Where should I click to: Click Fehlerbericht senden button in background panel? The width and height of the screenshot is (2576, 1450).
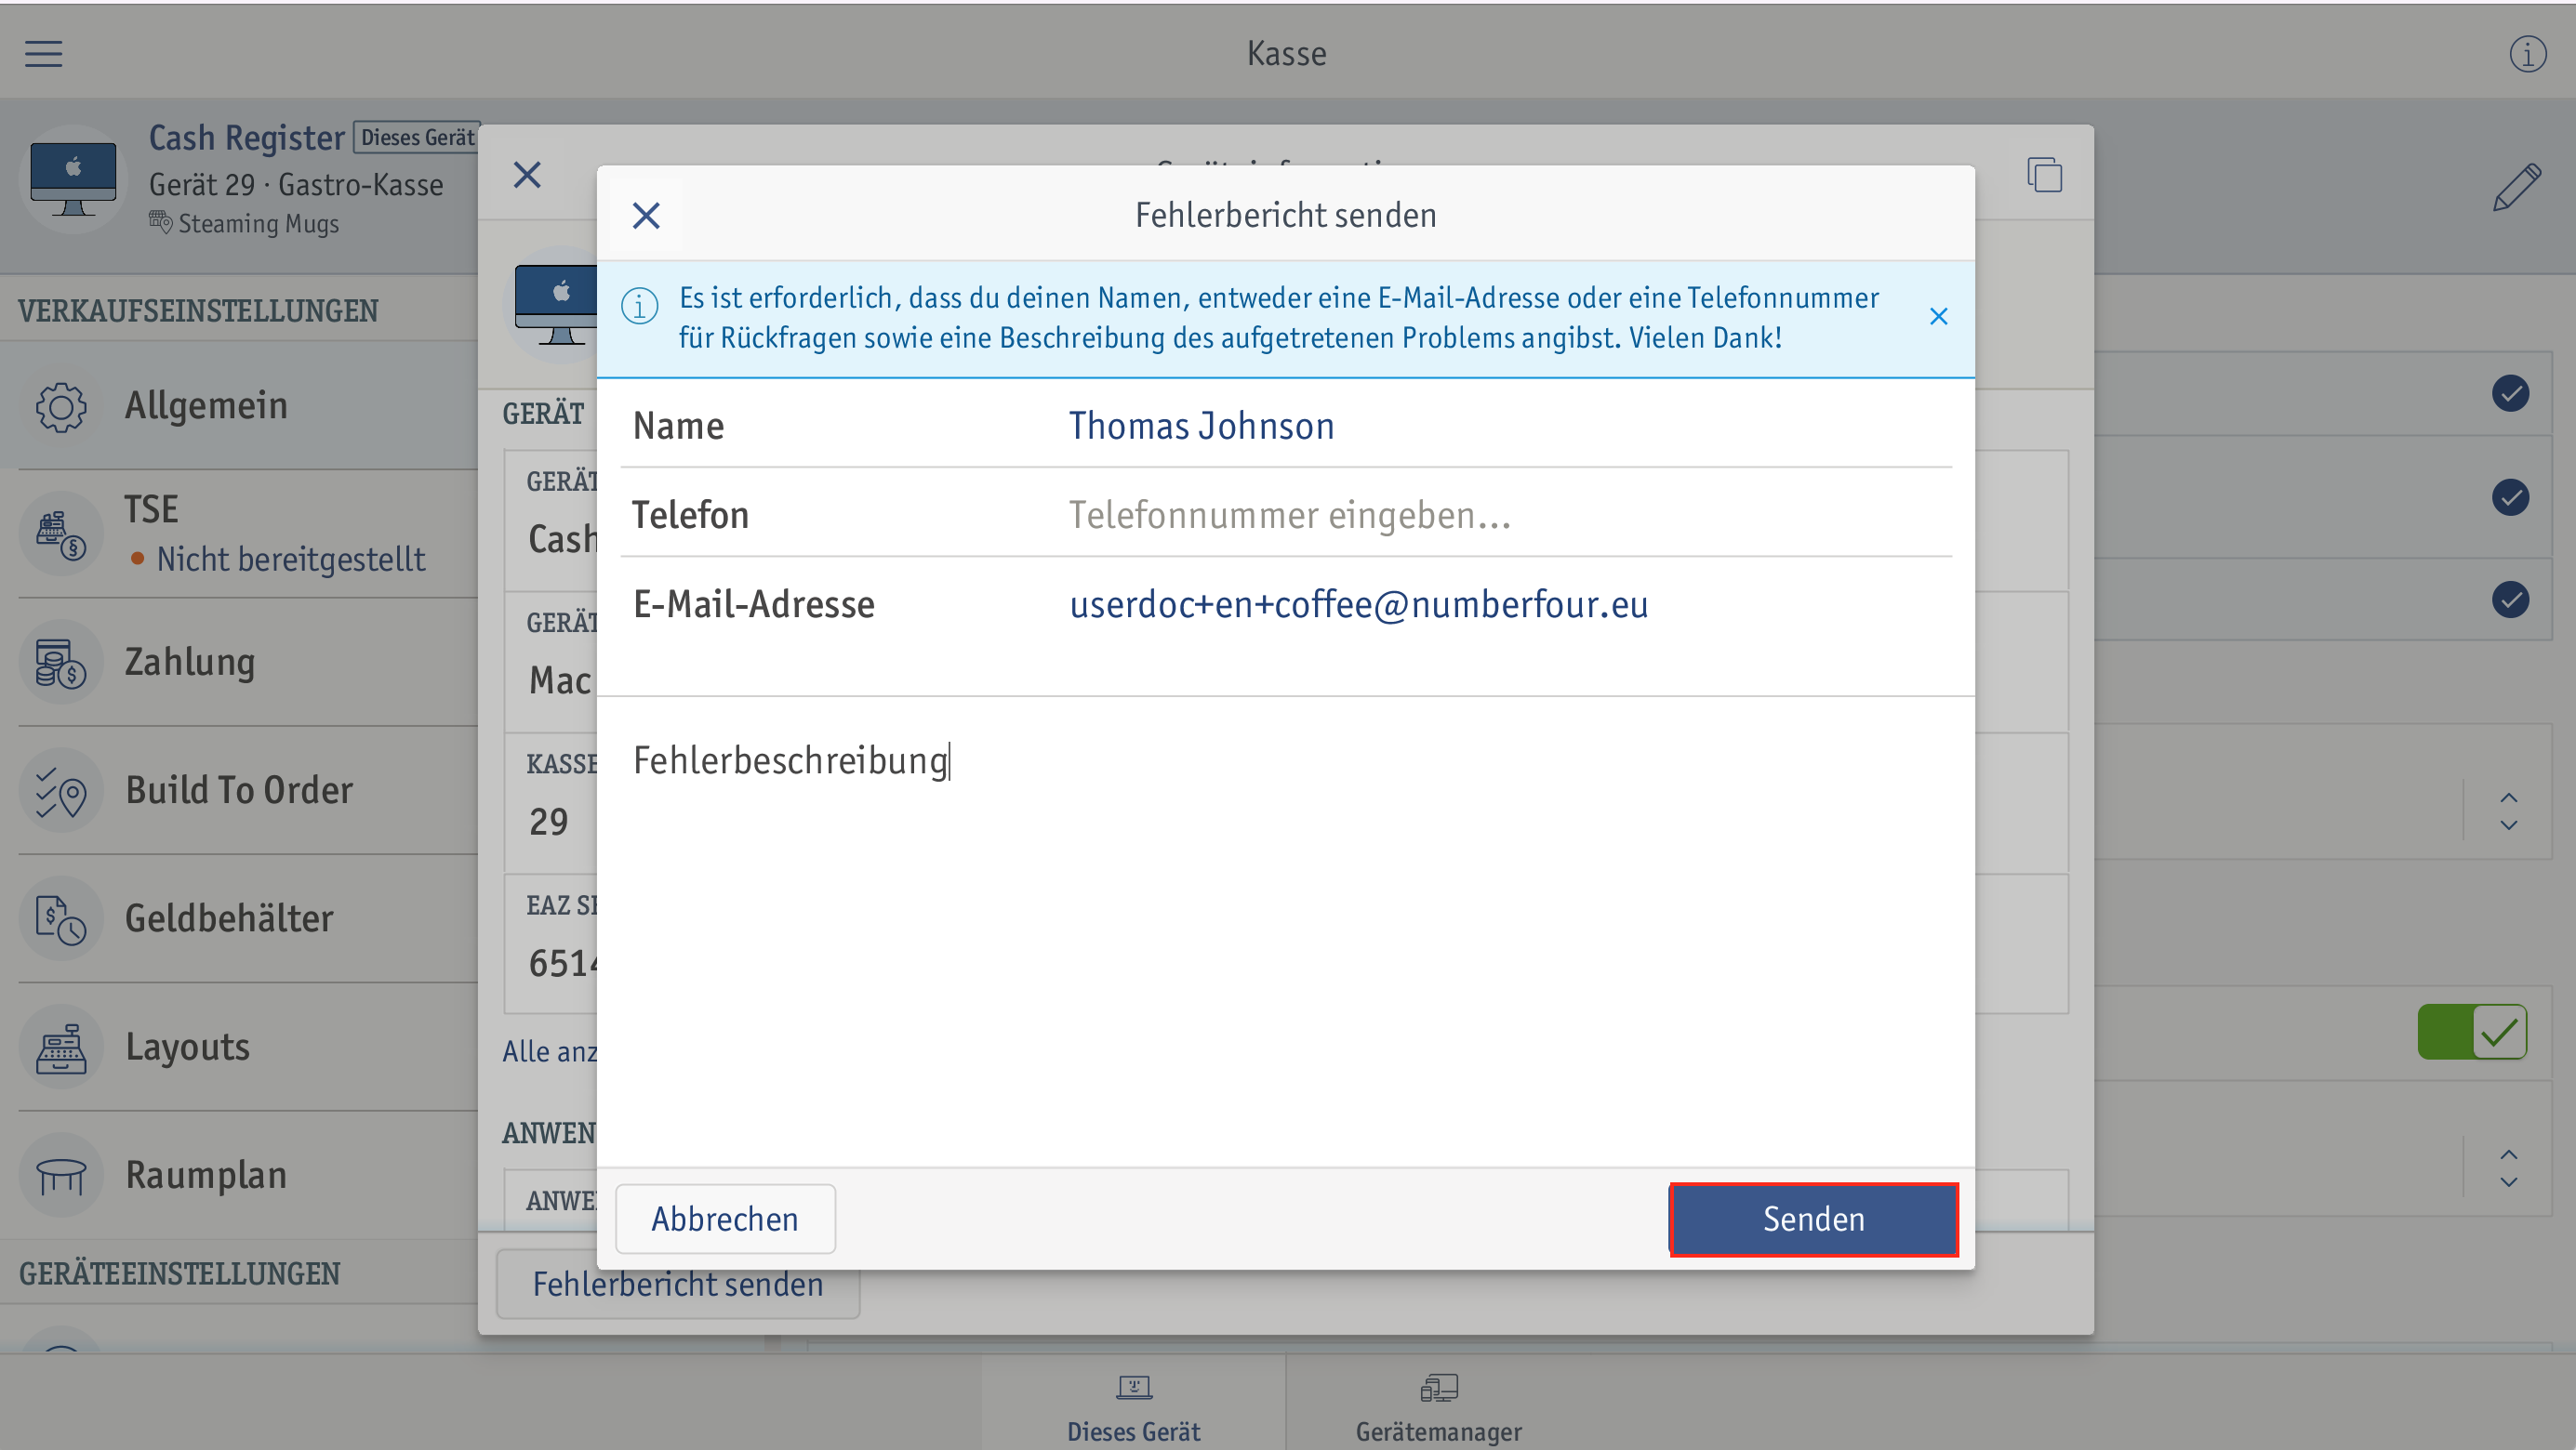(x=678, y=1285)
